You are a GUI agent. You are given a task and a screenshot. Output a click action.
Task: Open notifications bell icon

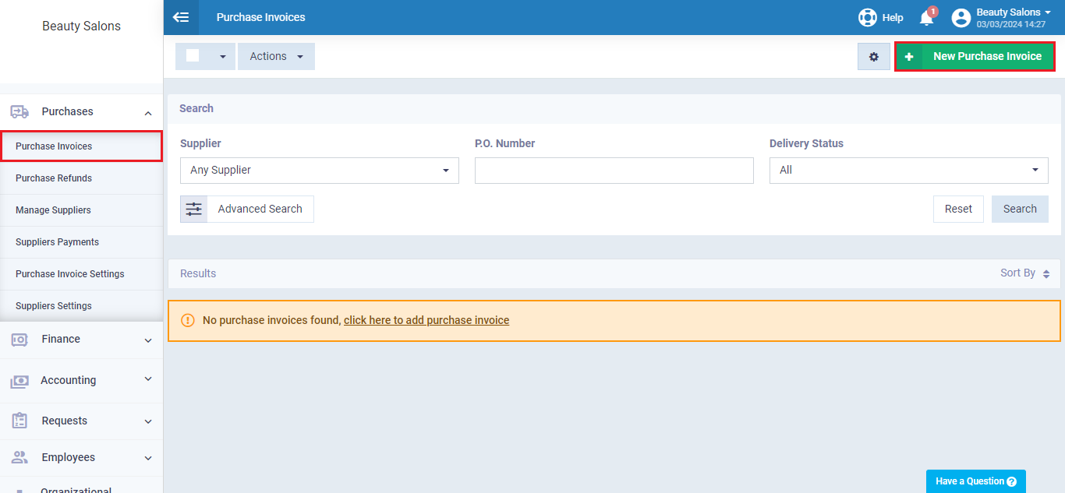click(926, 17)
